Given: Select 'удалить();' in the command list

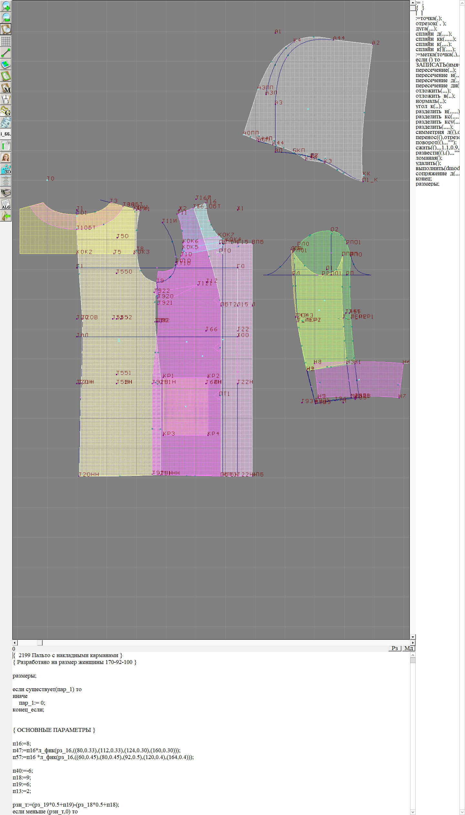Looking at the screenshot, I should 428,163.
